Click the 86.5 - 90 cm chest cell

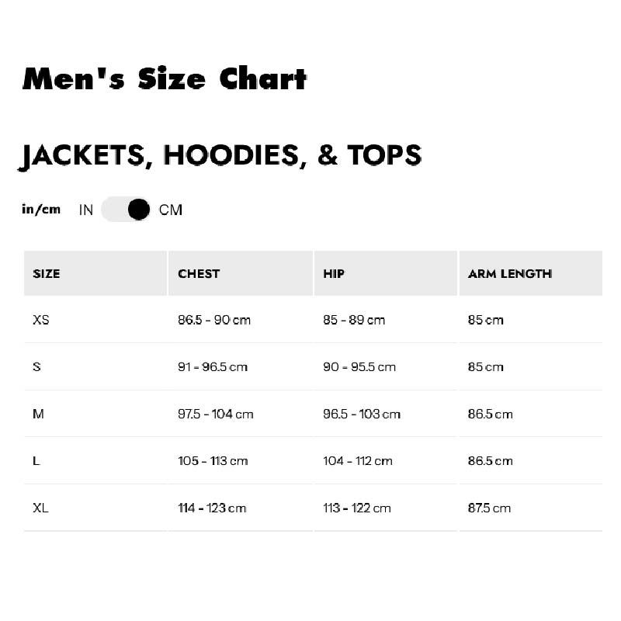(x=214, y=320)
